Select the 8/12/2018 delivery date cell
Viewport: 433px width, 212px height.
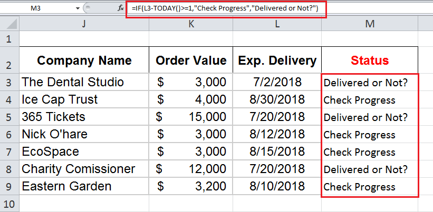click(x=277, y=134)
